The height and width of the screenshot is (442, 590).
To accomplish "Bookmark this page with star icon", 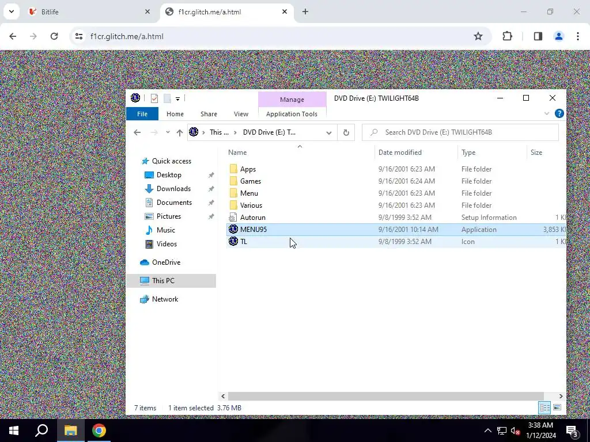I will pyautogui.click(x=478, y=36).
